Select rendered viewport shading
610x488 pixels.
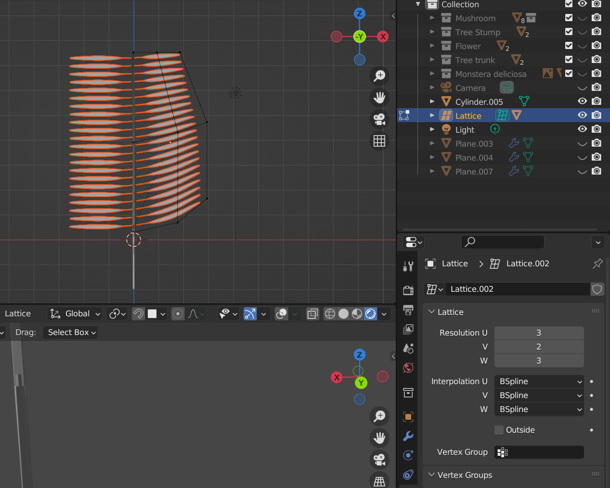371,314
